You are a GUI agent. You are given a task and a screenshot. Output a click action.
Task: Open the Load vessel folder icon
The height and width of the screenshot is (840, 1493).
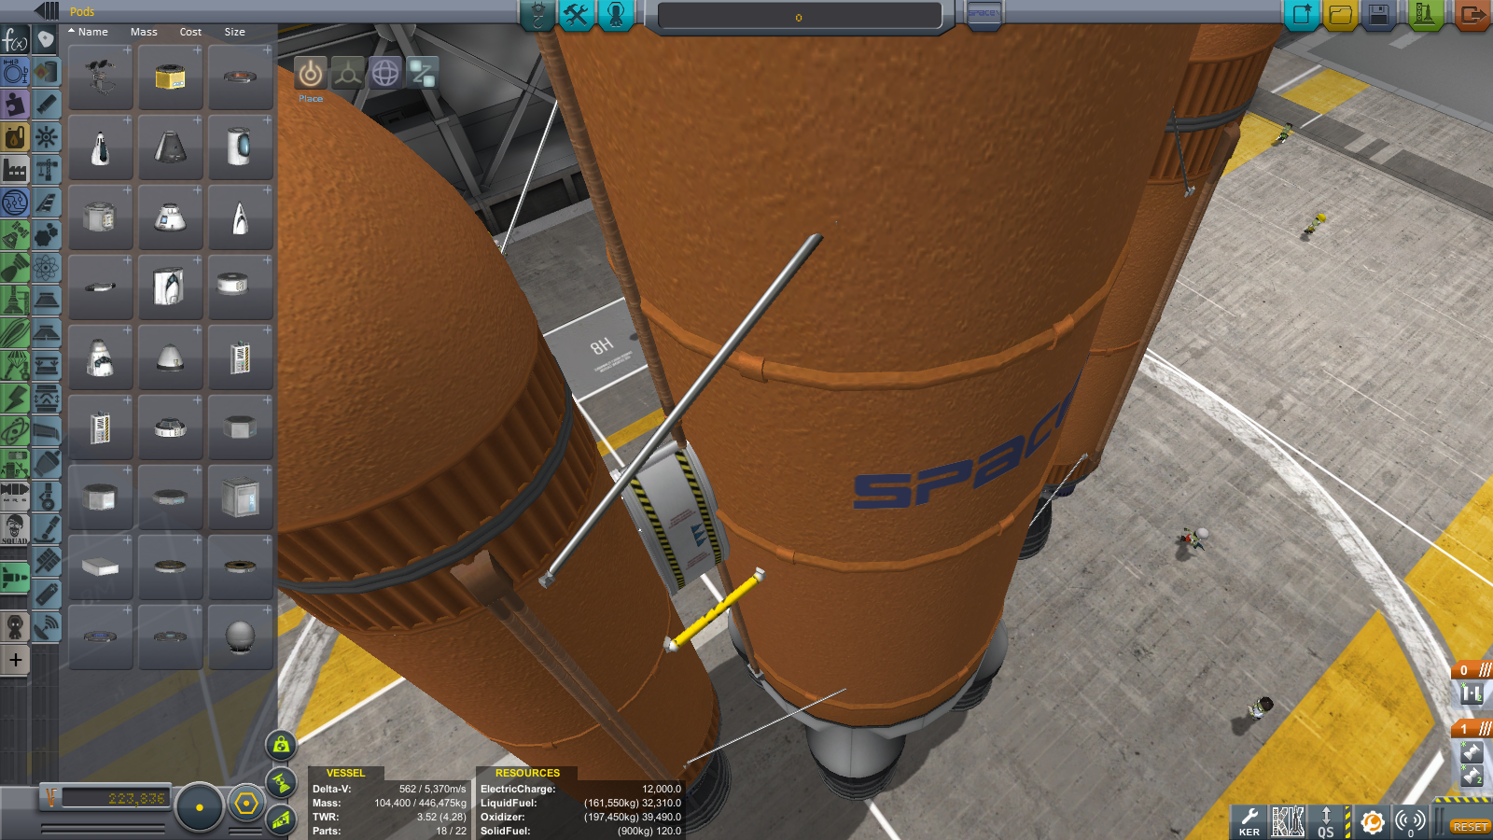pos(1341,15)
